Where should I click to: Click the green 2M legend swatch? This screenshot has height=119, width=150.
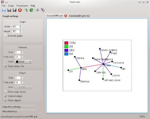point(66,47)
